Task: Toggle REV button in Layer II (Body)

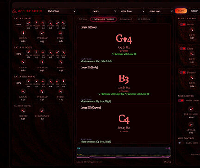Action: tap(19, 54)
